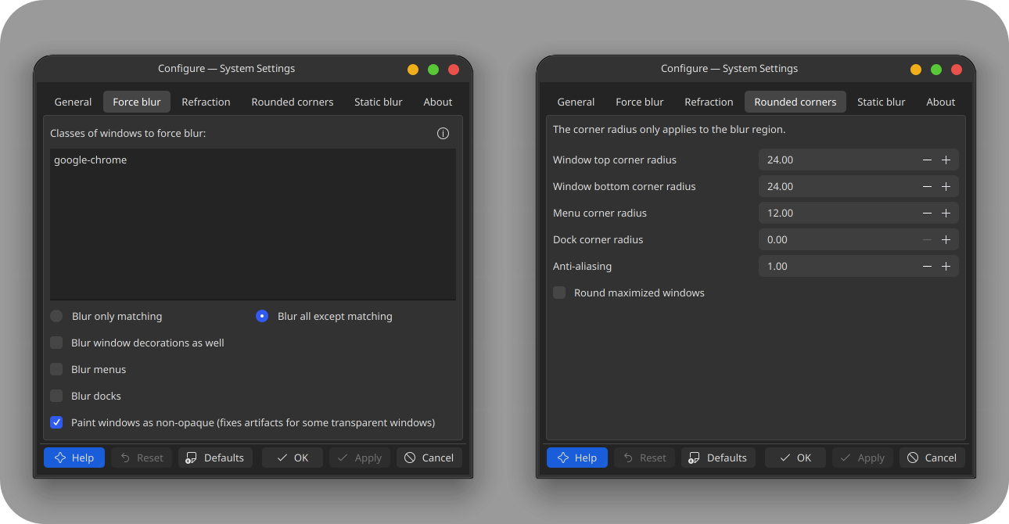Open Refraction tab in right window
The height and width of the screenshot is (524, 1009).
tap(709, 102)
